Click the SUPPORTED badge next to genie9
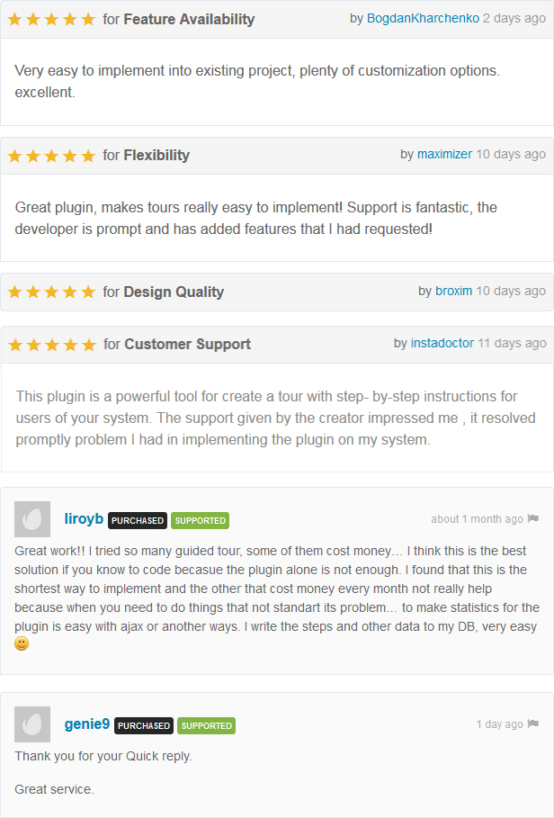Image resolution: width=554 pixels, height=818 pixels. click(x=206, y=725)
